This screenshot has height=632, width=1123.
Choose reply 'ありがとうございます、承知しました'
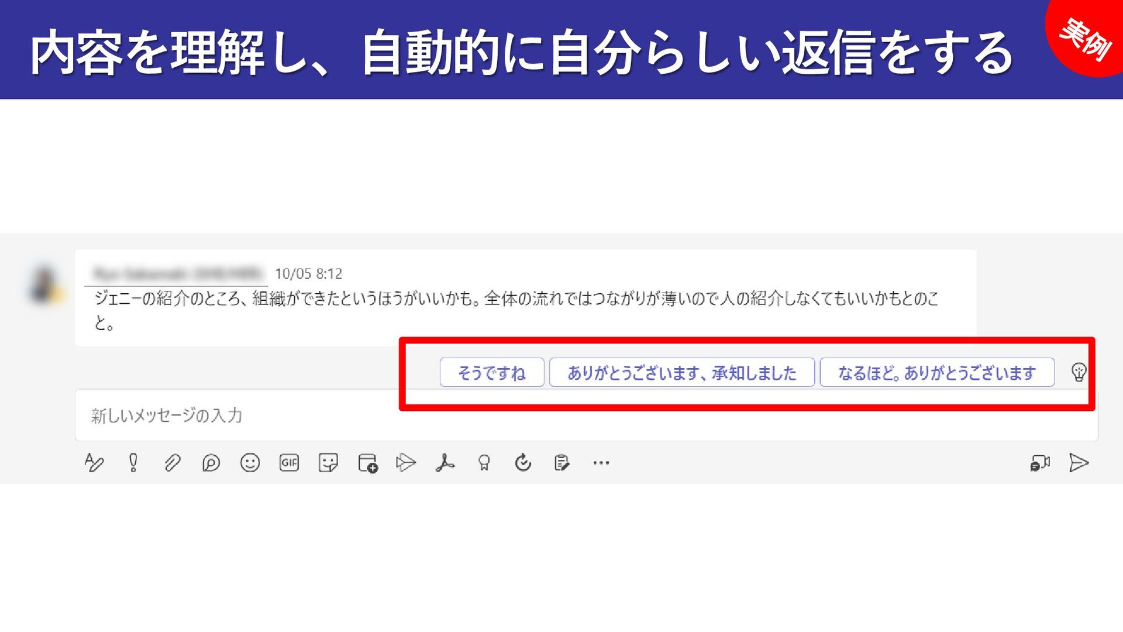(681, 373)
